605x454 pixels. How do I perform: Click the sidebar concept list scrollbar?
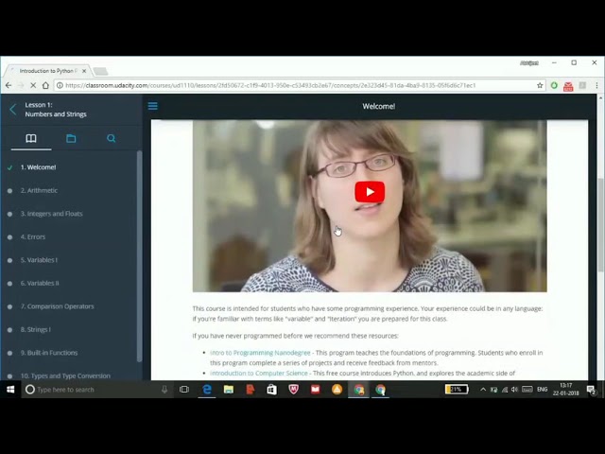pos(139,256)
